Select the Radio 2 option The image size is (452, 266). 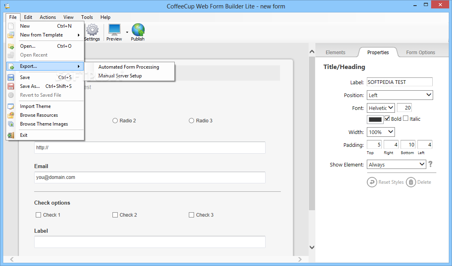[115, 121]
